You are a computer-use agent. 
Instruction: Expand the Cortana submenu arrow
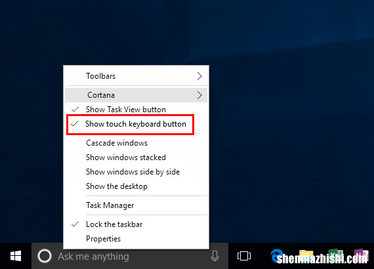[199, 95]
